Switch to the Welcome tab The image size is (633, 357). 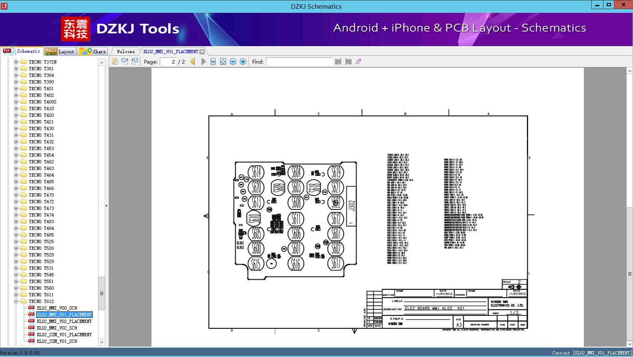126,52
